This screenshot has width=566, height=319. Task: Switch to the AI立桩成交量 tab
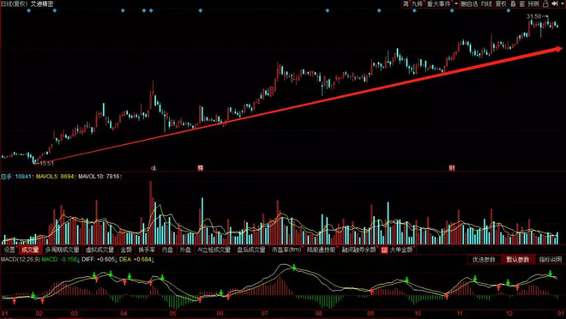(214, 250)
